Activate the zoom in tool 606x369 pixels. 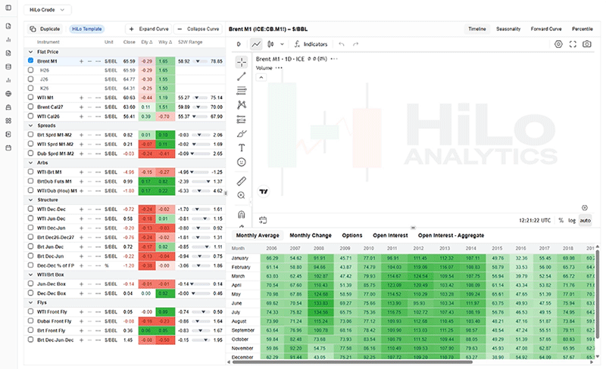pyautogui.click(x=242, y=195)
